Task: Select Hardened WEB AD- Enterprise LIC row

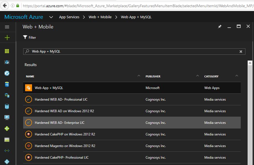Action: point(132,123)
